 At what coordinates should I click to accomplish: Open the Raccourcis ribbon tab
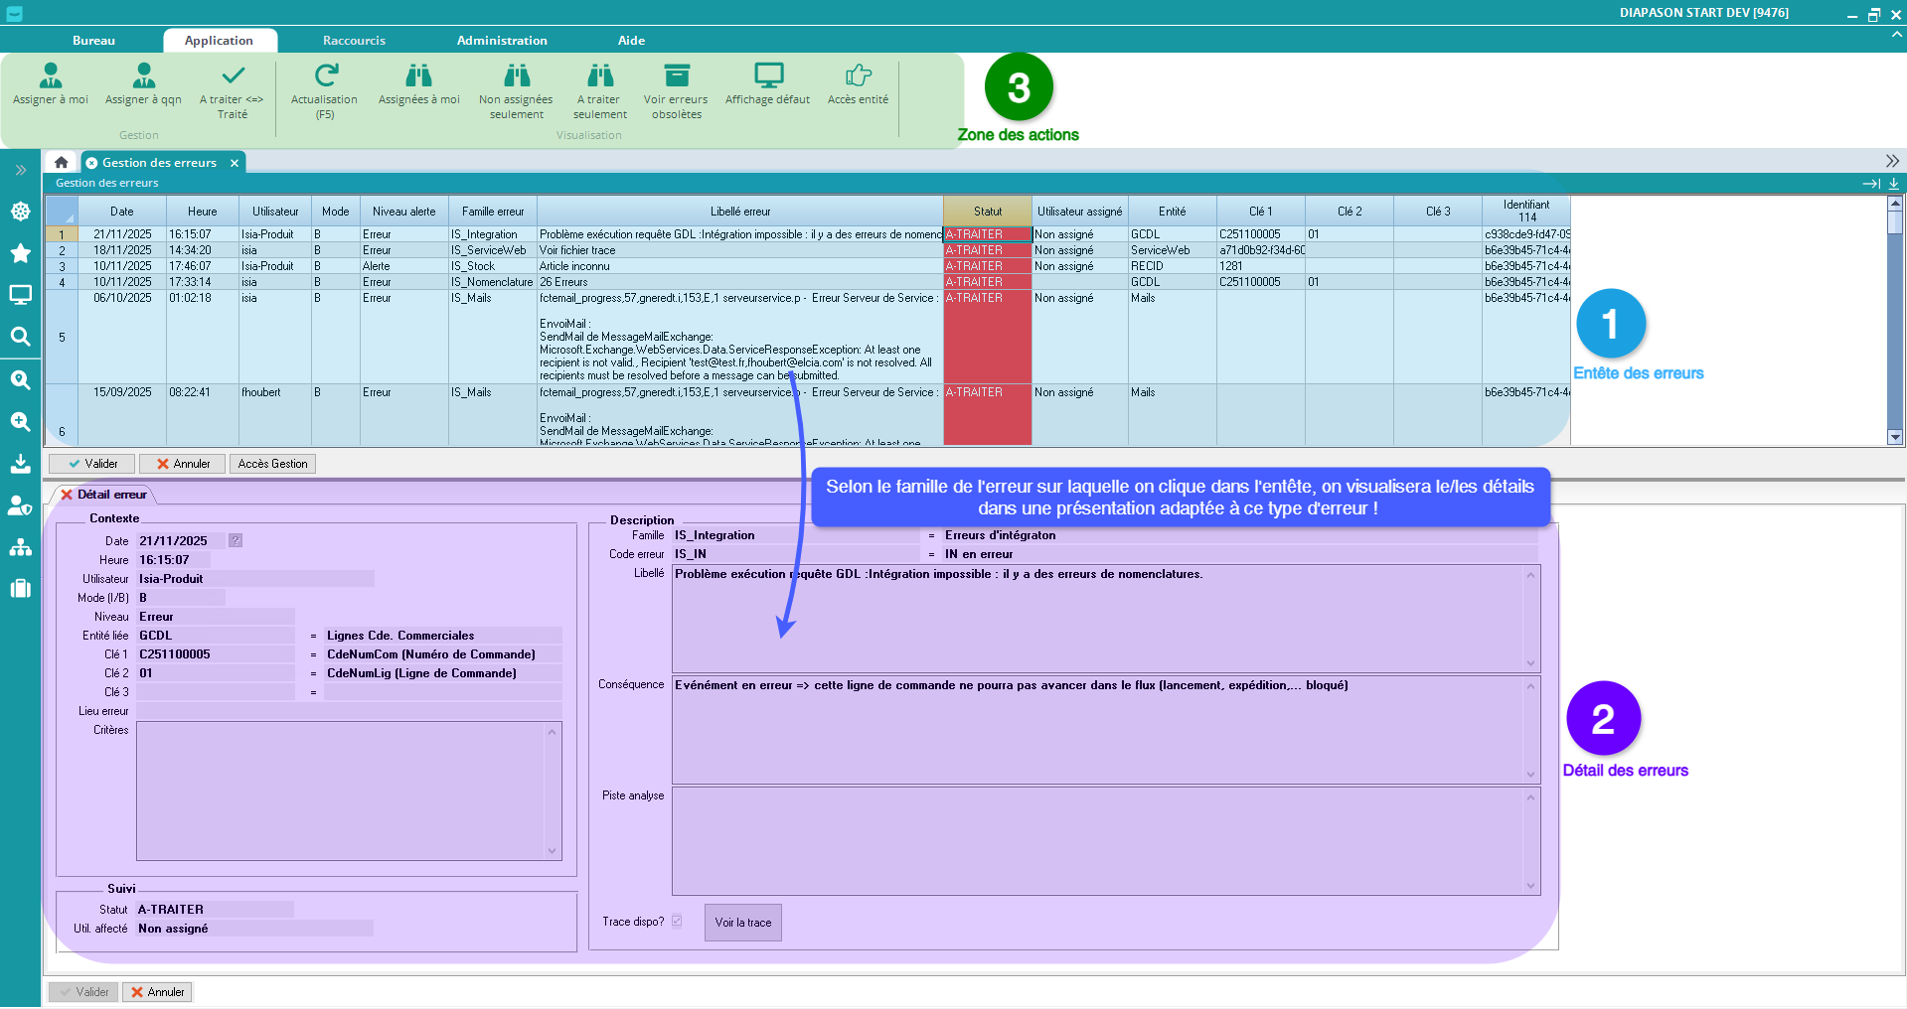point(354,41)
